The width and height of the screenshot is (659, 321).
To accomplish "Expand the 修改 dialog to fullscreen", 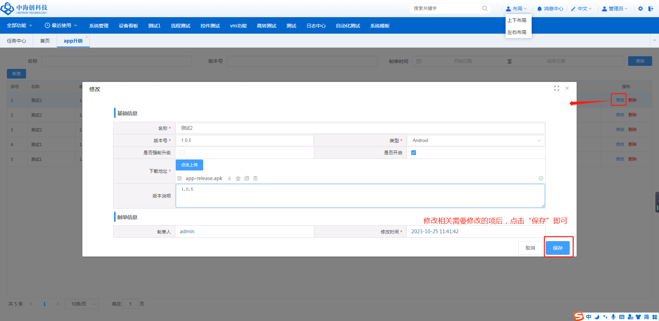I will coord(557,88).
